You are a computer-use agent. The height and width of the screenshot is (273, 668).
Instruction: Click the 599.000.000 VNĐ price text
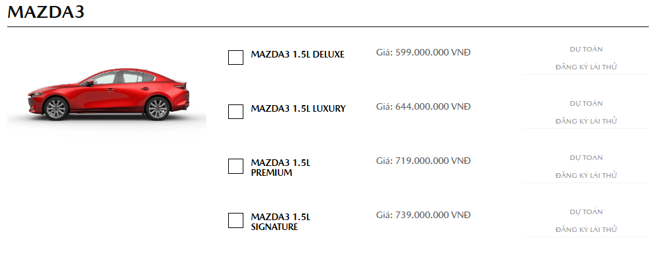(x=433, y=52)
